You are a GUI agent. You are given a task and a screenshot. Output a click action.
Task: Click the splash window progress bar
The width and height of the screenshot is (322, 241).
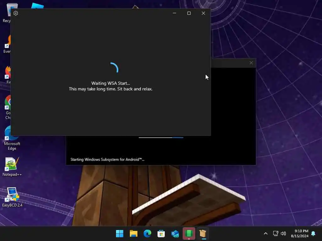(x=161, y=137)
